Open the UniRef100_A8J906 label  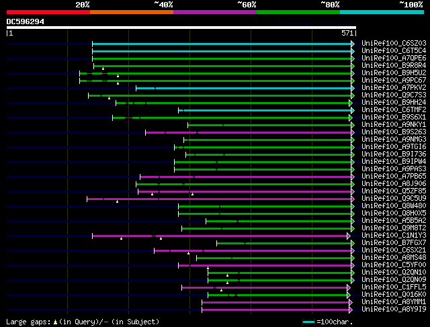(x=394, y=184)
